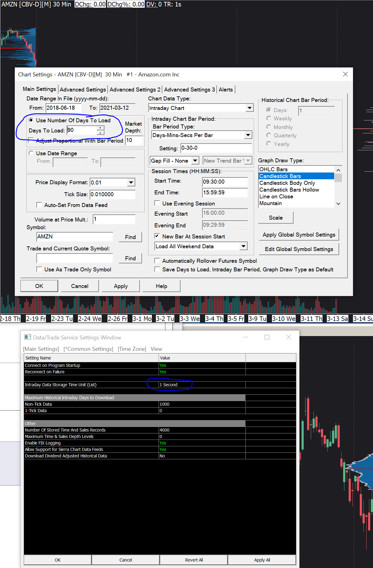Click Find for Trade and Current Quote Symbol

[x=130, y=258]
